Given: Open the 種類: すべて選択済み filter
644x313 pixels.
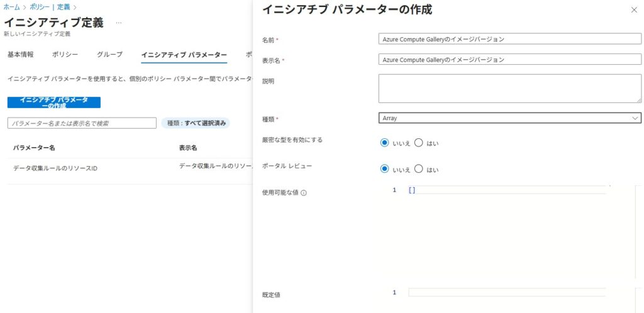Looking at the screenshot, I should 196,123.
